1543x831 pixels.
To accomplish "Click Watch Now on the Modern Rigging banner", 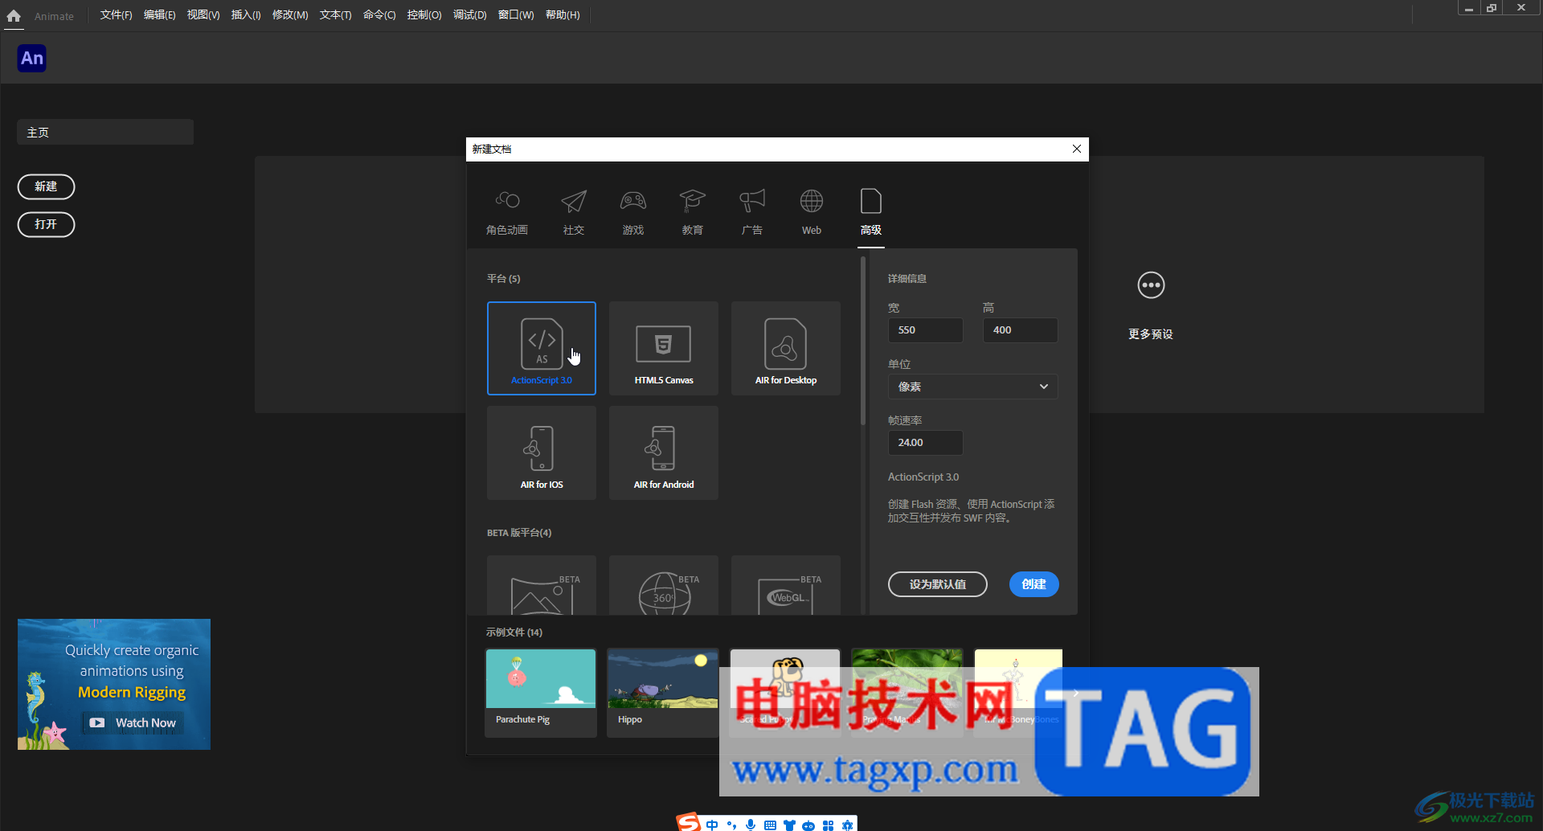I will click(133, 723).
